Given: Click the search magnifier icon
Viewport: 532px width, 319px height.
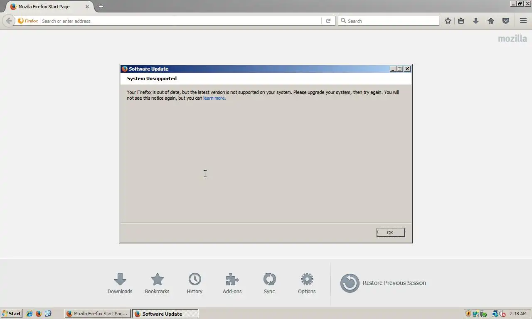Looking at the screenshot, I should [x=343, y=21].
